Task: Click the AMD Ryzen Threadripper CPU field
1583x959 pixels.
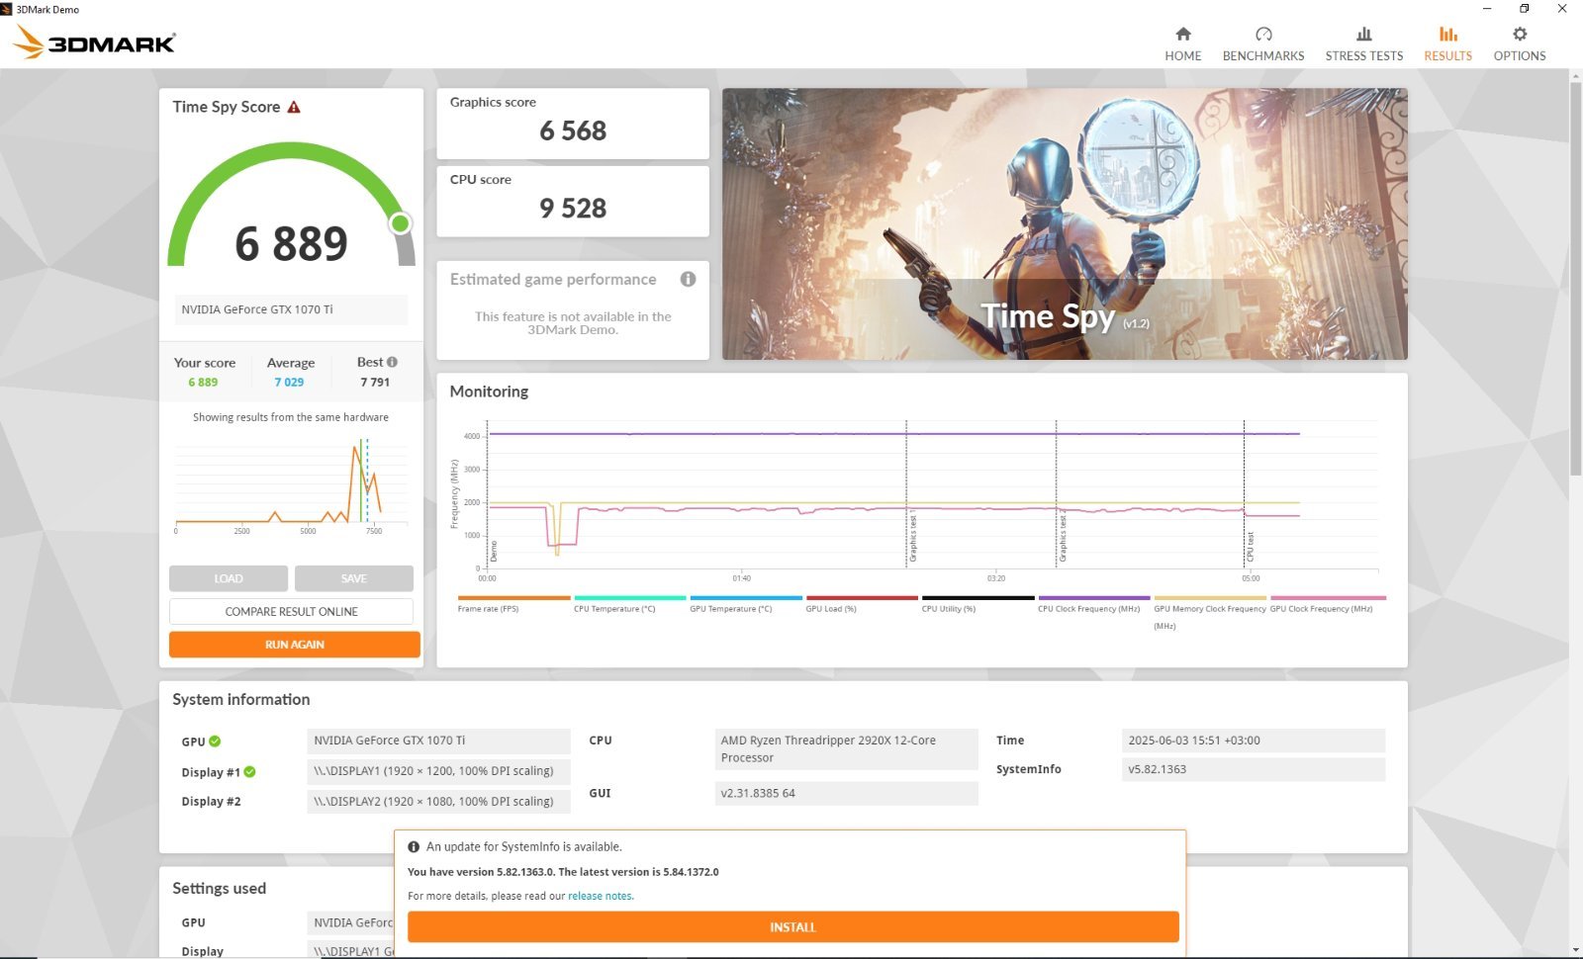Action: click(846, 748)
